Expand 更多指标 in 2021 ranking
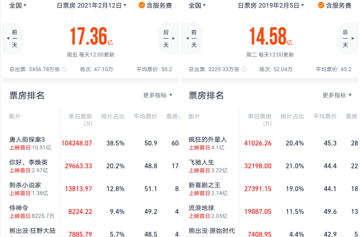Viewport: 360px width, 237px height. [x=158, y=95]
